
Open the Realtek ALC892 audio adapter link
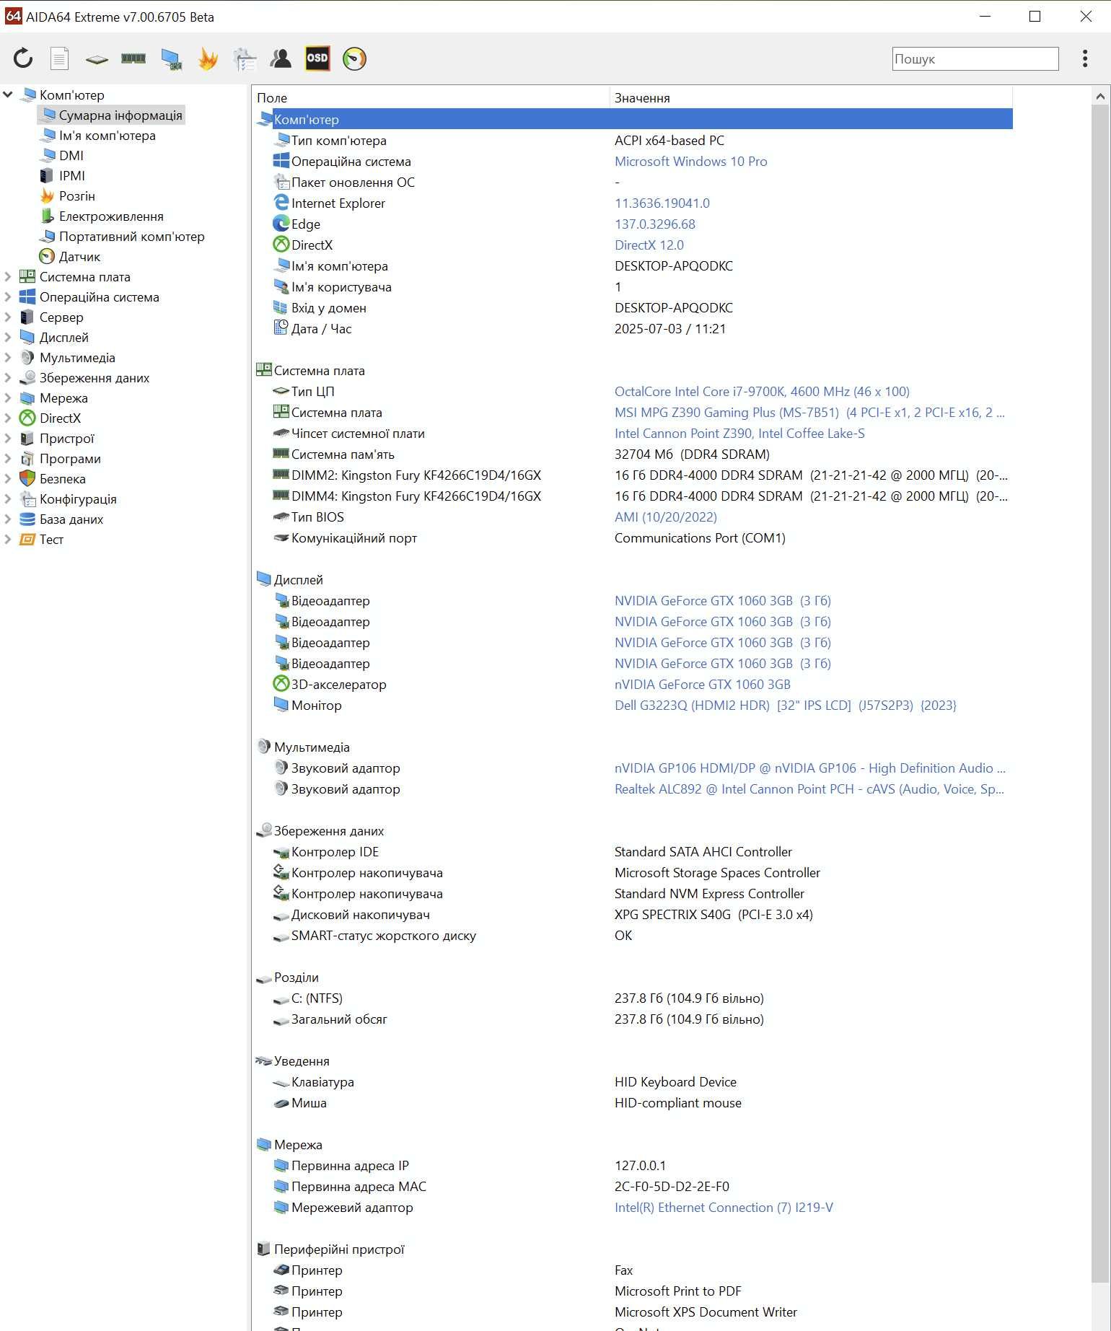(809, 789)
